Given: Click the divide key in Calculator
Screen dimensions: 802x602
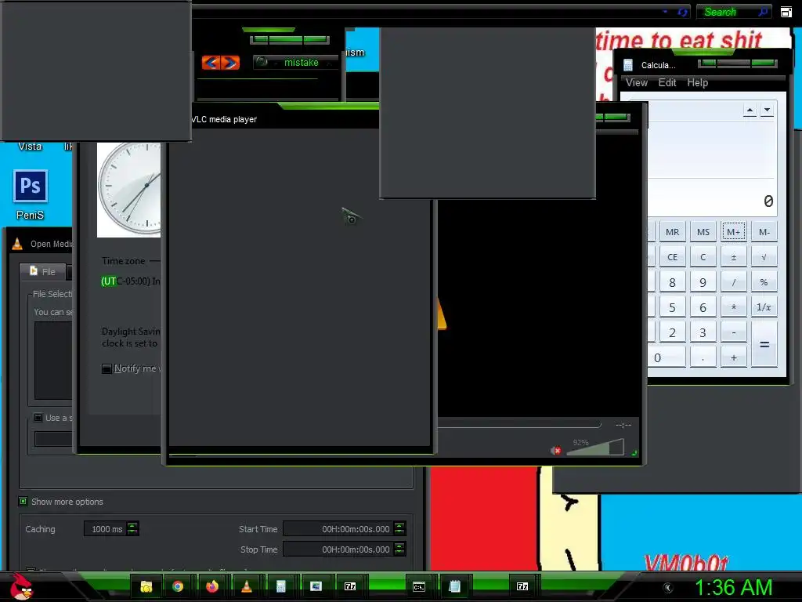Looking at the screenshot, I should [733, 282].
